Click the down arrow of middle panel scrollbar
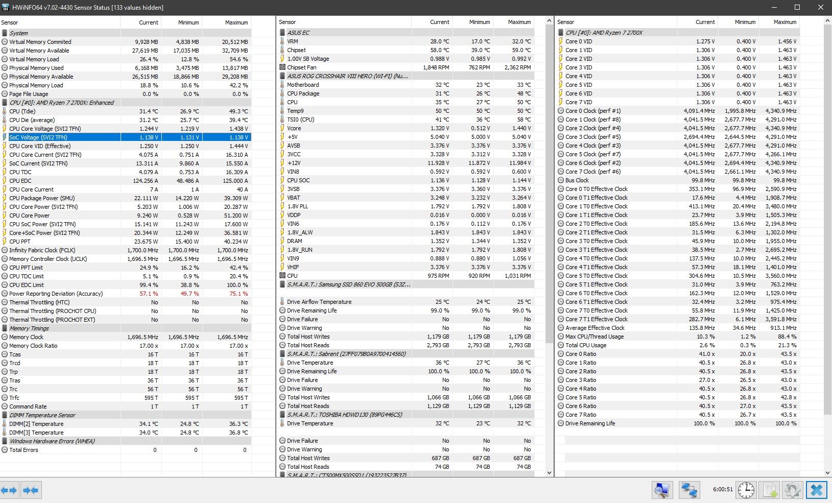The height and width of the screenshot is (503, 832). [x=550, y=473]
